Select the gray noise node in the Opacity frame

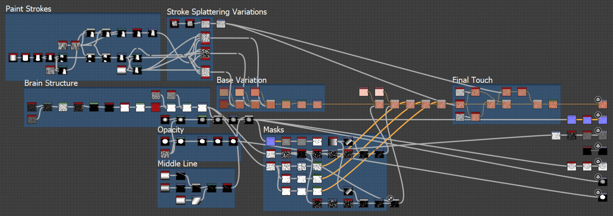tap(165, 154)
